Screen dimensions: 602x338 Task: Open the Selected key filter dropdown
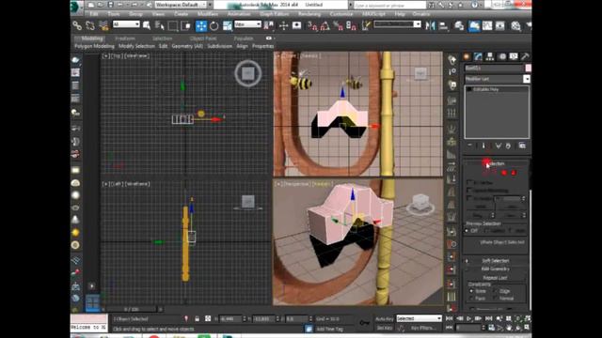[419, 318]
